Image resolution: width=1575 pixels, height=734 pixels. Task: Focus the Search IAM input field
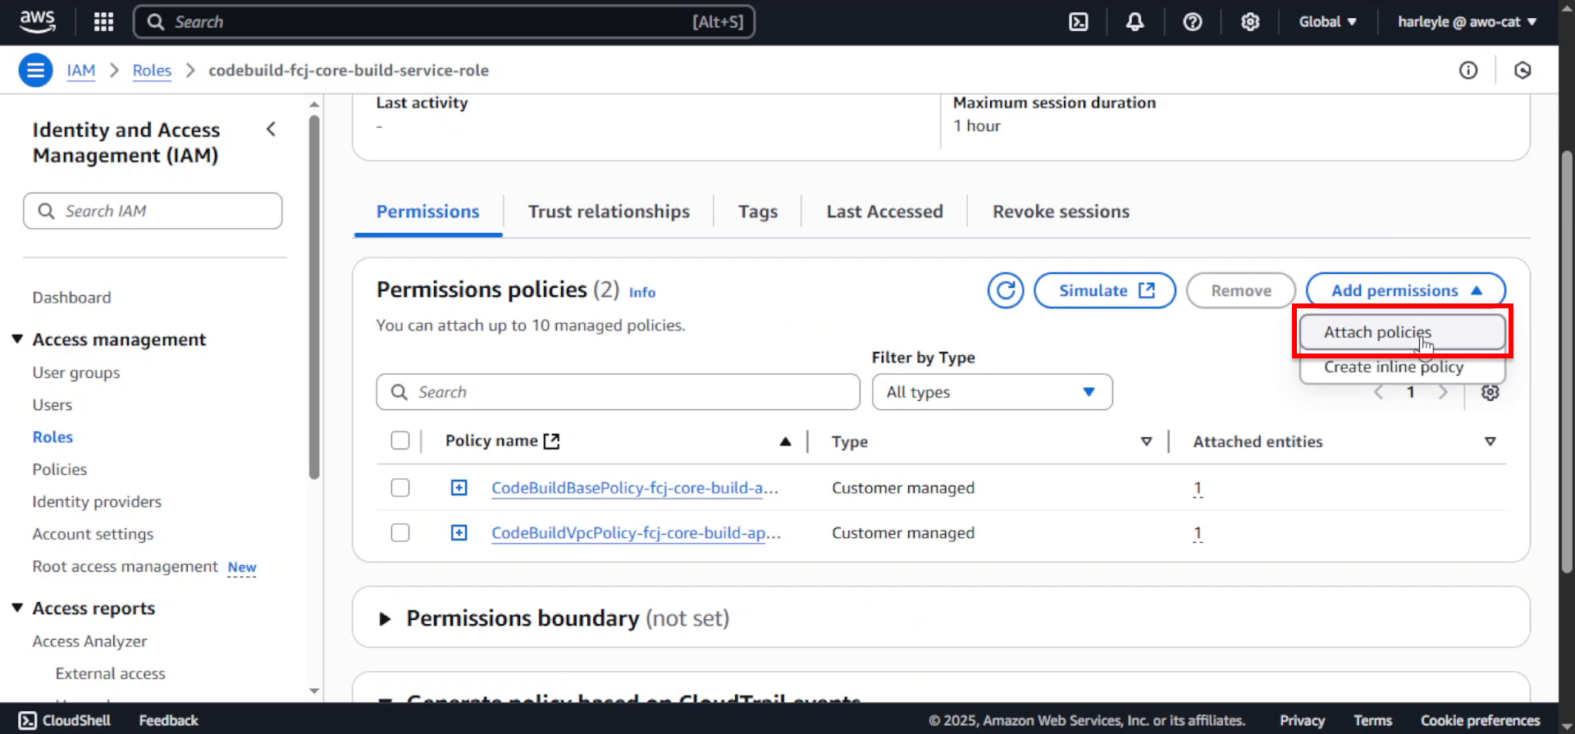(153, 211)
